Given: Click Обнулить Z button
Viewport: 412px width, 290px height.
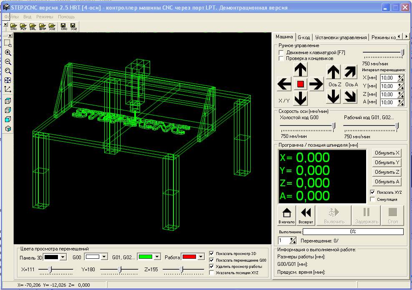Looking at the screenshot, I should coord(387,172).
